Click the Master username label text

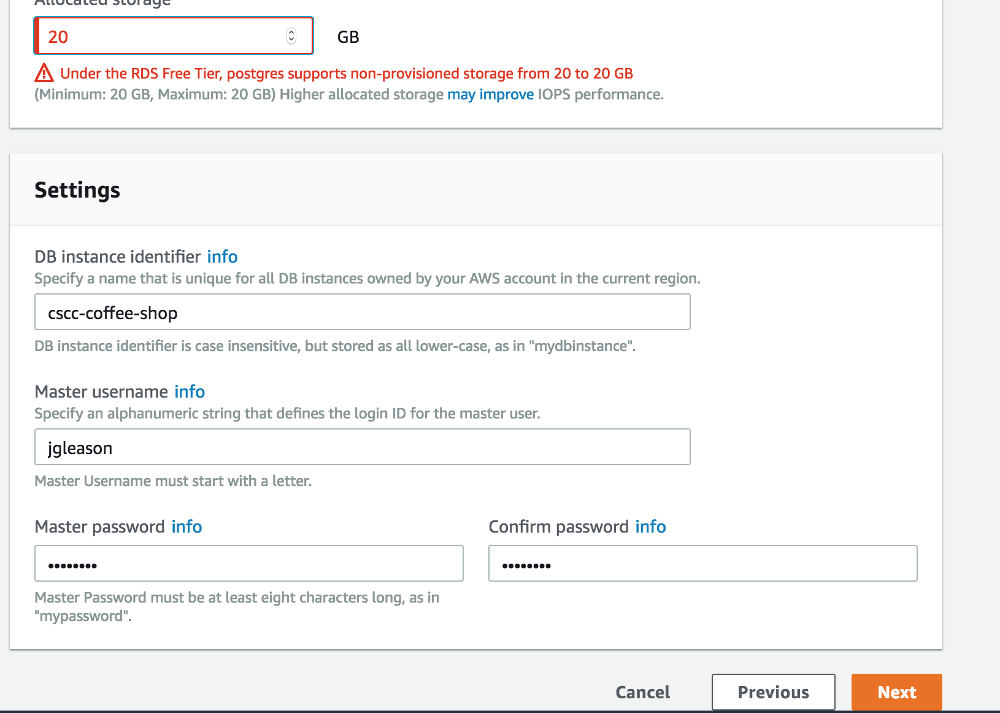pos(101,391)
